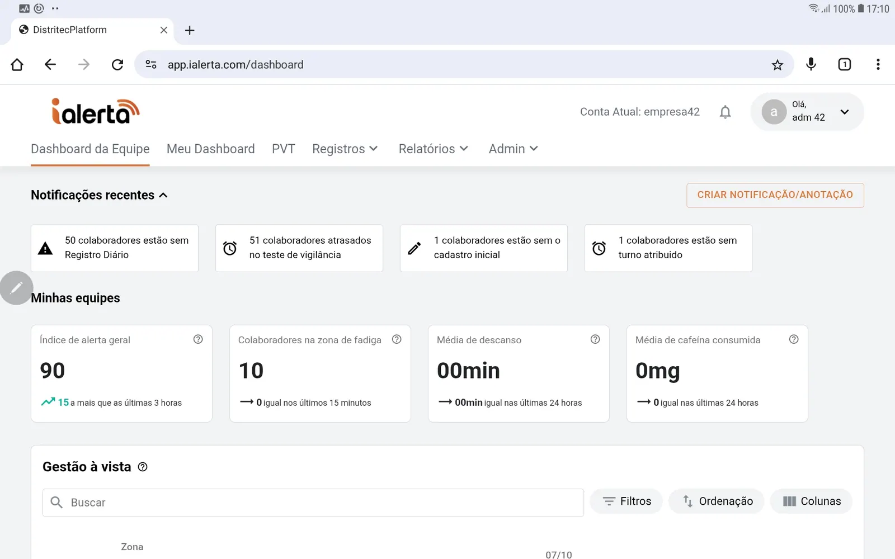Show help for Índice de alerta geral
This screenshot has width=895, height=559.
[198, 339]
